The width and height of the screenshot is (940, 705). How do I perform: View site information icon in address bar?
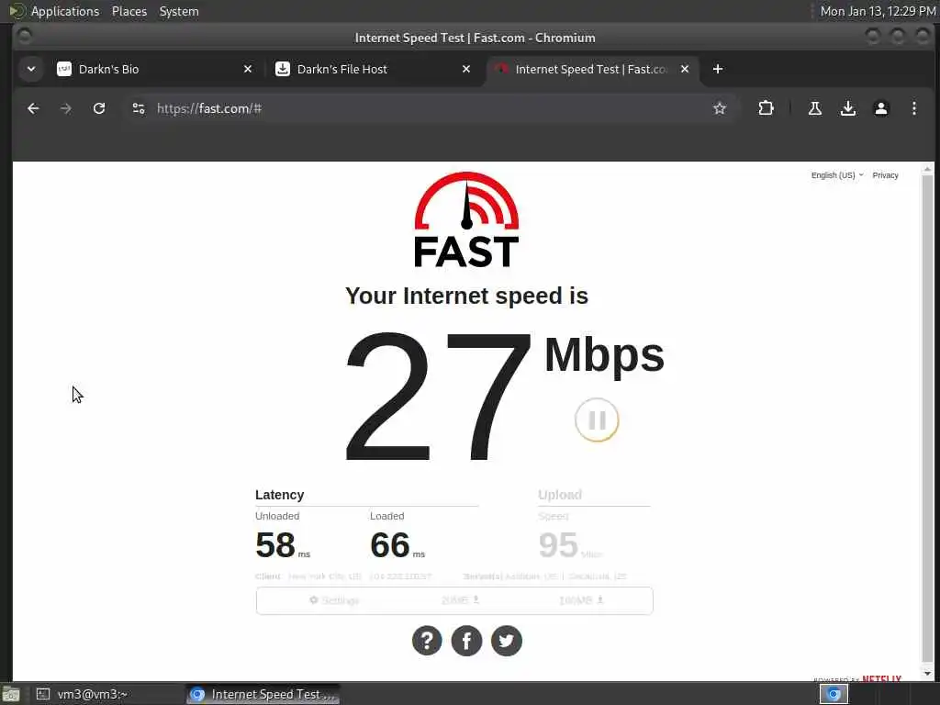pyautogui.click(x=139, y=108)
